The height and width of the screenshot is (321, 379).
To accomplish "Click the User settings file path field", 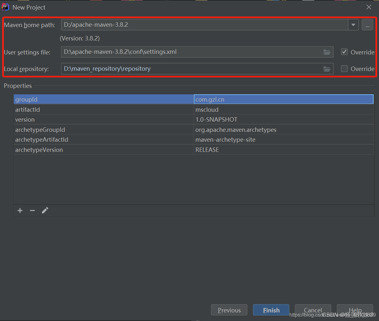I will pyautogui.click(x=191, y=52).
